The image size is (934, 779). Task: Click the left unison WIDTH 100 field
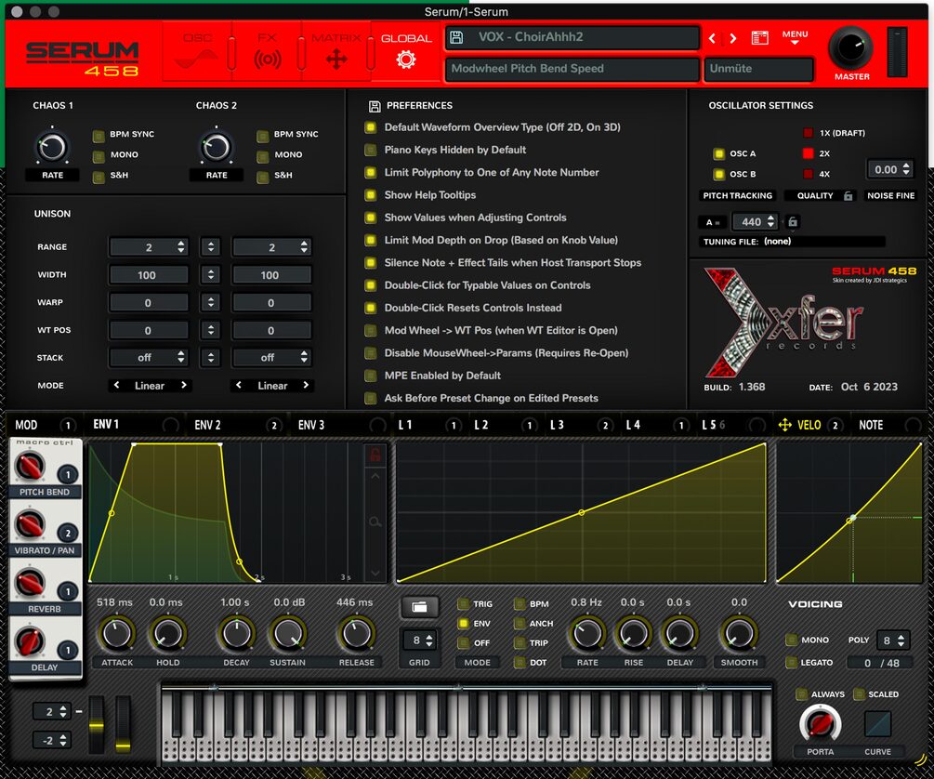[149, 275]
